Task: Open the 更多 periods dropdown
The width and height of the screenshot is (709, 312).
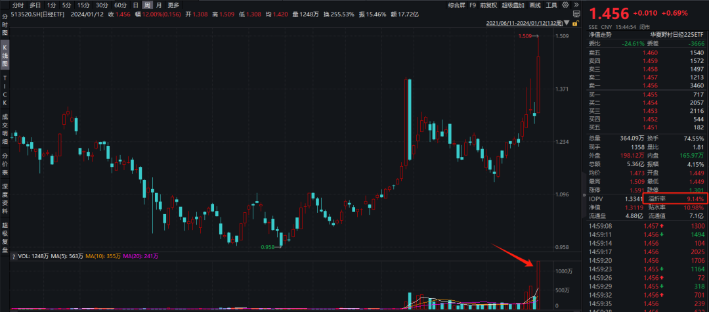Action: (173, 5)
